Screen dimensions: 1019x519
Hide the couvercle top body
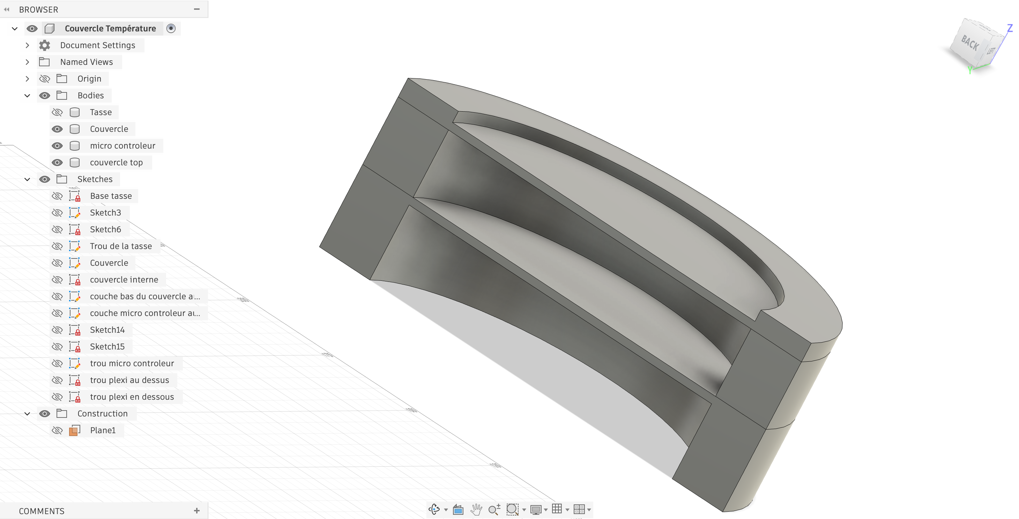(57, 163)
